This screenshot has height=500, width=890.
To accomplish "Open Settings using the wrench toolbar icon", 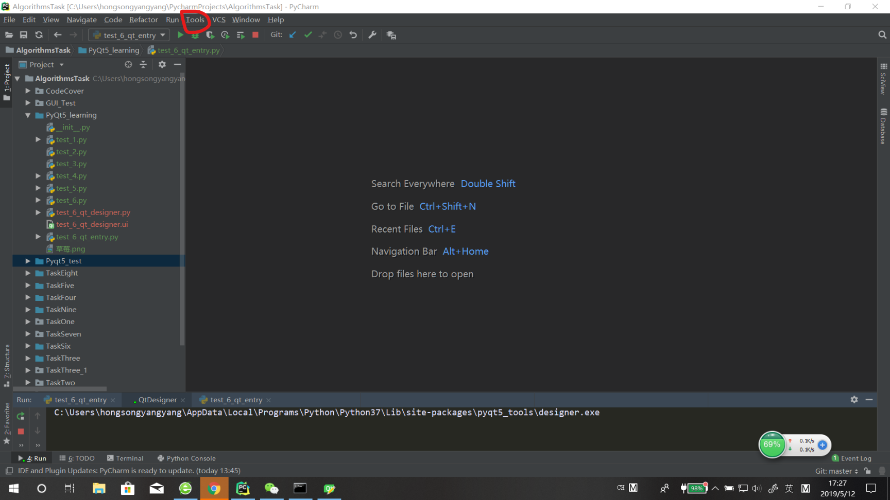I will 372,34.
